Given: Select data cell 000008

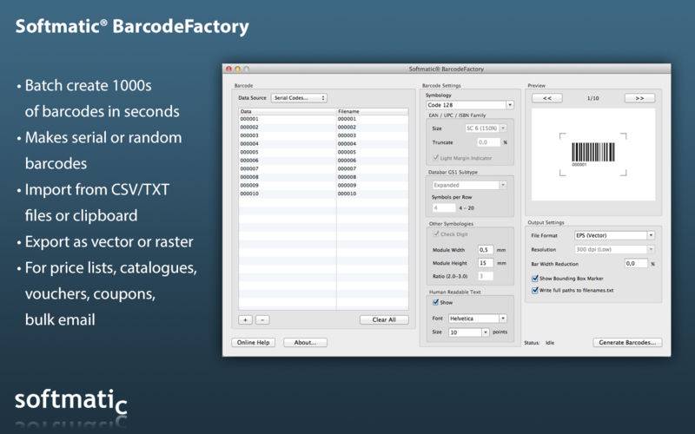Looking at the screenshot, I should [288, 177].
